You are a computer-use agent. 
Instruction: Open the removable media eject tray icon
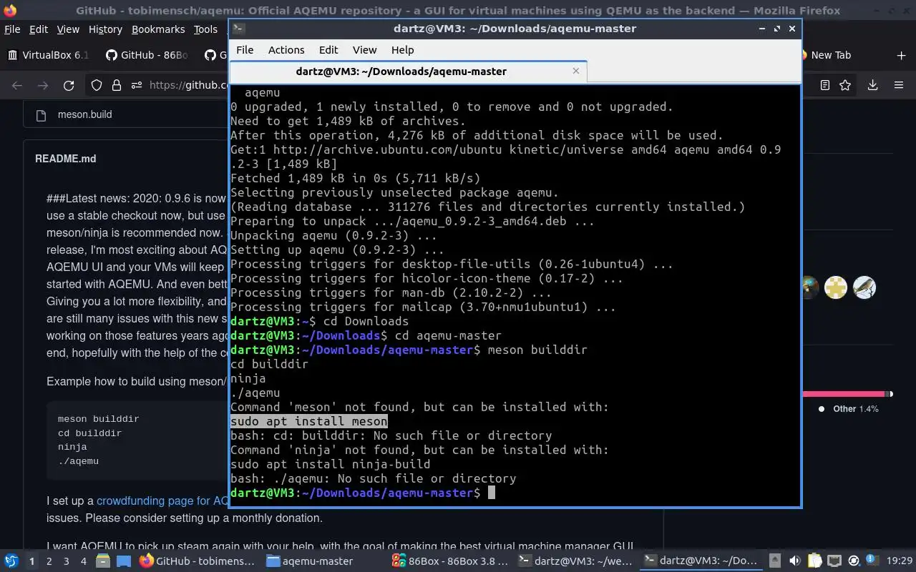point(775,561)
